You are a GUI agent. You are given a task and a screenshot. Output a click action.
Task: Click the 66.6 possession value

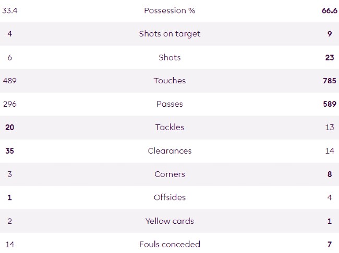[329, 10]
